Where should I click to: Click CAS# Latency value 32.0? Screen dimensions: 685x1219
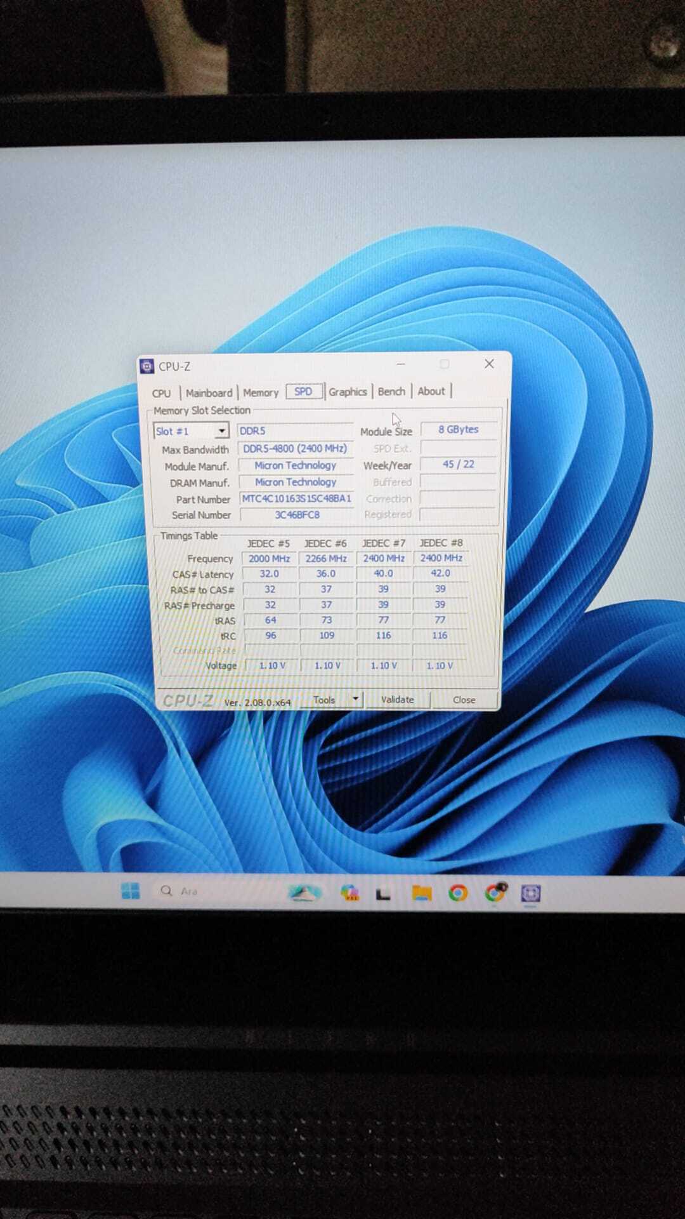click(x=270, y=573)
